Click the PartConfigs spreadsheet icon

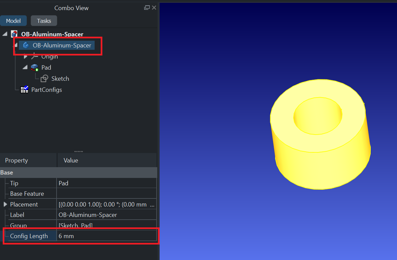pyautogui.click(x=24, y=89)
